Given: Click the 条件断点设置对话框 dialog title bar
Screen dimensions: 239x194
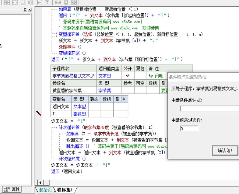Looking at the screenshot, I should tap(203, 77).
